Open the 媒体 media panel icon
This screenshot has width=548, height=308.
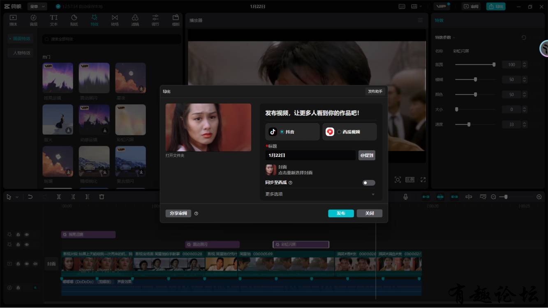[x=13, y=20]
